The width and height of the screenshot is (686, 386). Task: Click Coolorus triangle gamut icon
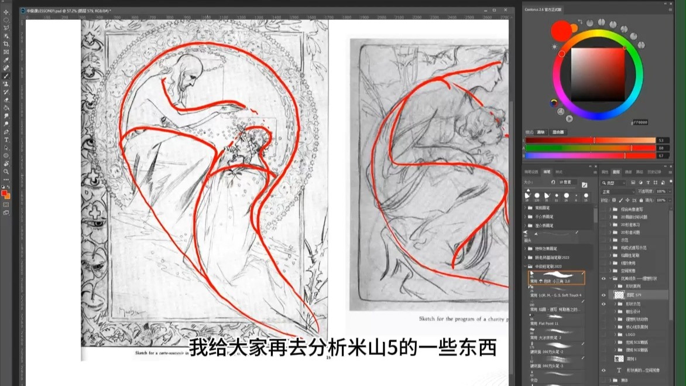coord(561,112)
